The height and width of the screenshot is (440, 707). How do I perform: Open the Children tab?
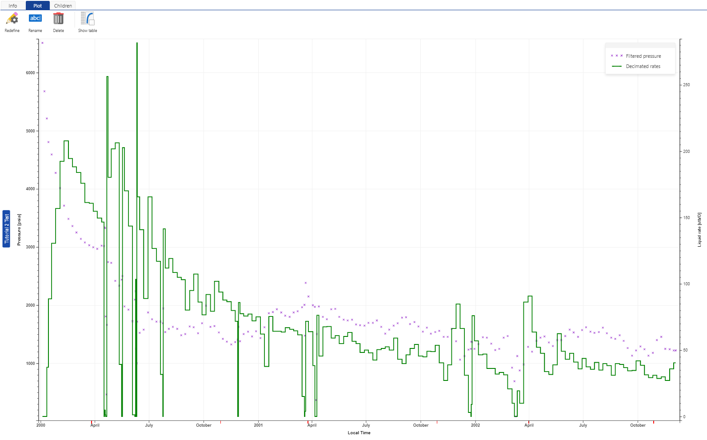63,6
